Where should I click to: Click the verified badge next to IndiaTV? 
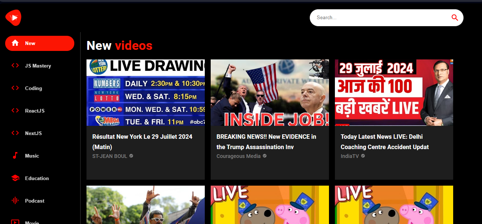(363, 156)
